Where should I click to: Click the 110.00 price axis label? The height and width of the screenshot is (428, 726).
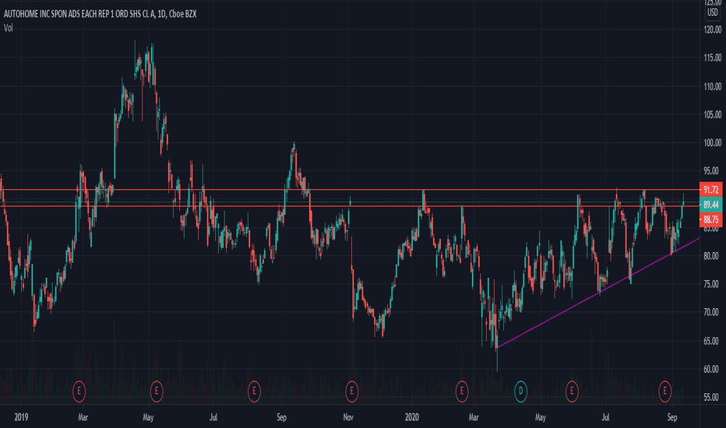713,86
